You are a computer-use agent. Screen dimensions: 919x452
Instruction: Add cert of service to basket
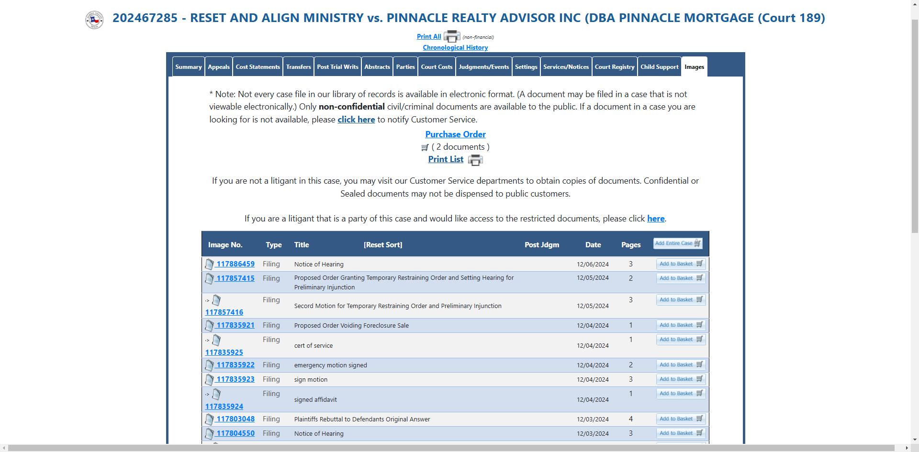coord(681,340)
